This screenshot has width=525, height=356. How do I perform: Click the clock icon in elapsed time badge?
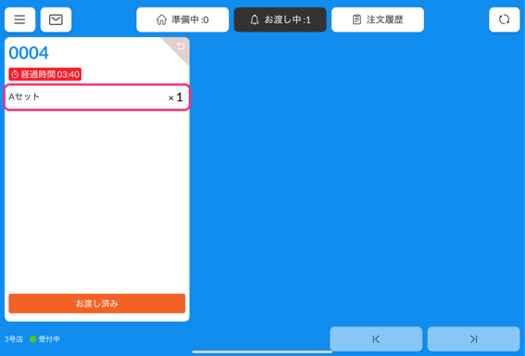pyautogui.click(x=15, y=74)
